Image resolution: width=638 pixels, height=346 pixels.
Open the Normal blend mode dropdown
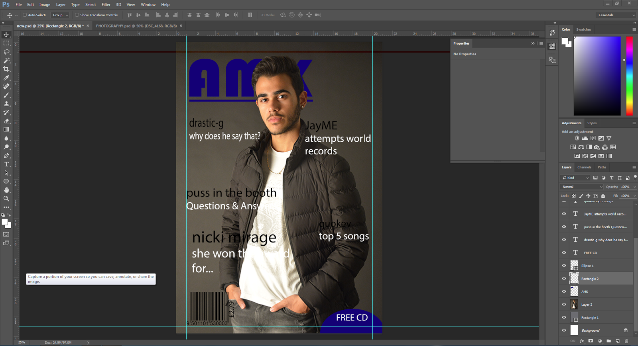coord(582,187)
